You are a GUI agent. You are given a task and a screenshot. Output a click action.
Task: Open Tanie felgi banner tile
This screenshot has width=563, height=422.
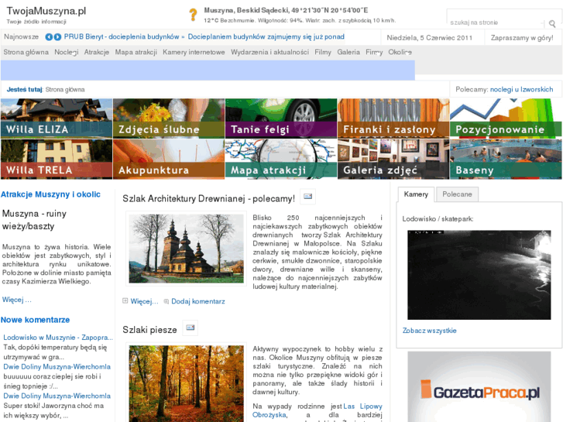[x=281, y=118]
